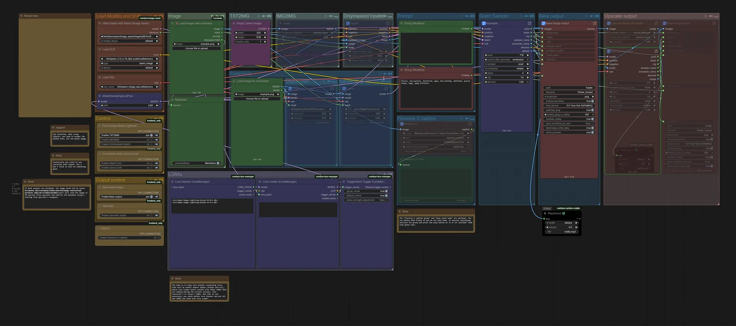Click the comfyui-image-saver badge
This screenshot has width=736, height=326.
149,18
